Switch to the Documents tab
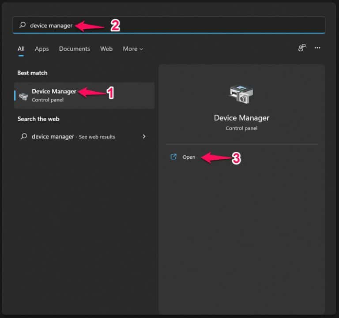 tap(74, 49)
